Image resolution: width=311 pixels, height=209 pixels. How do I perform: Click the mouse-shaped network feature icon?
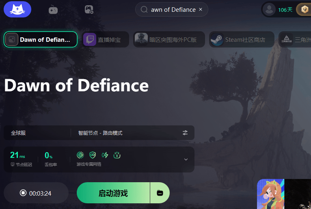click(117, 155)
